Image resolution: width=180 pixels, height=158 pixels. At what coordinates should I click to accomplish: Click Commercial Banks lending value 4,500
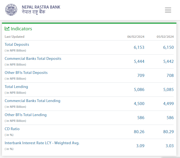coord(139,104)
